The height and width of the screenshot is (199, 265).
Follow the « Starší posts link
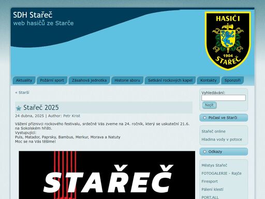(22, 93)
